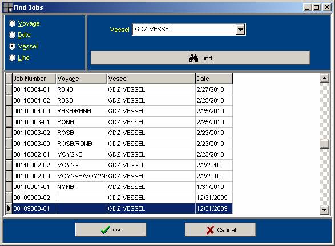Viewport: 335px width, 246px height.
Task: Click the binoculars Find button
Action: click(x=200, y=58)
